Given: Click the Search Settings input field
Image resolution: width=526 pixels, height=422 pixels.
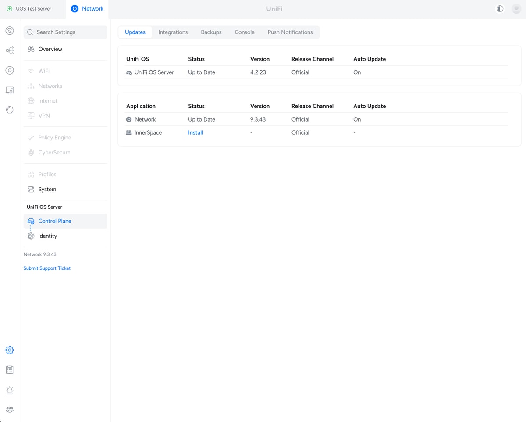Looking at the screenshot, I should click(65, 32).
